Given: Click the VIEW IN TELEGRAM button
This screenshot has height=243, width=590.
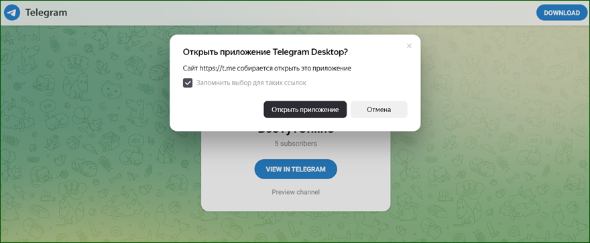Looking at the screenshot, I should tap(296, 169).
